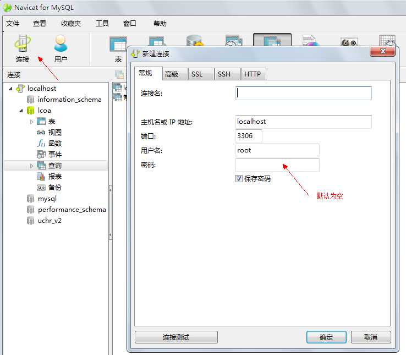
Task: Select the Reports (报表) node
Action: pos(49,177)
